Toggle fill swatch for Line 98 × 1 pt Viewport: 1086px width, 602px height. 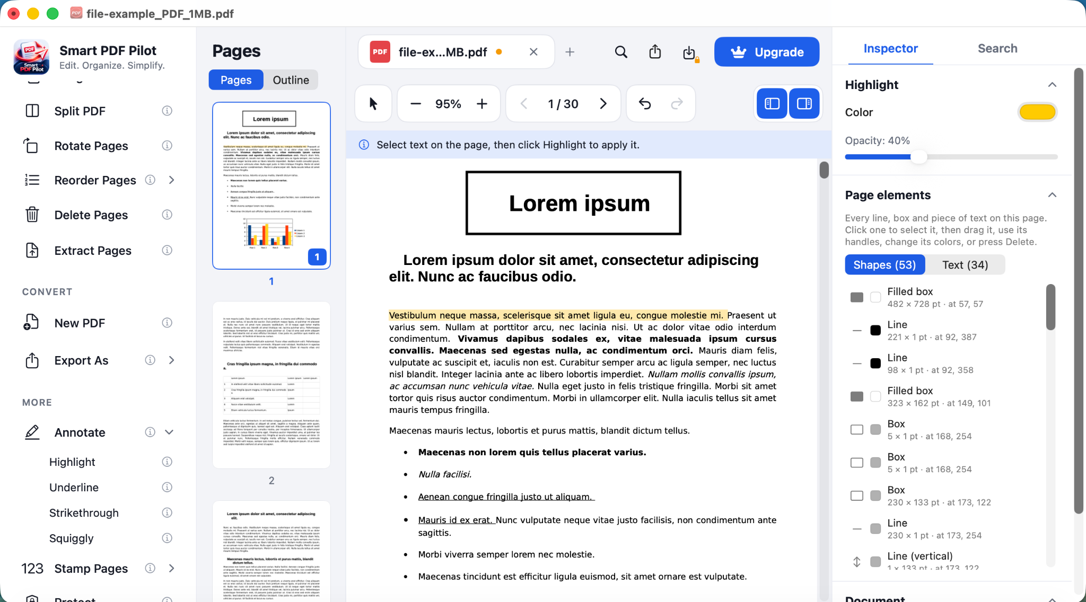tap(875, 364)
